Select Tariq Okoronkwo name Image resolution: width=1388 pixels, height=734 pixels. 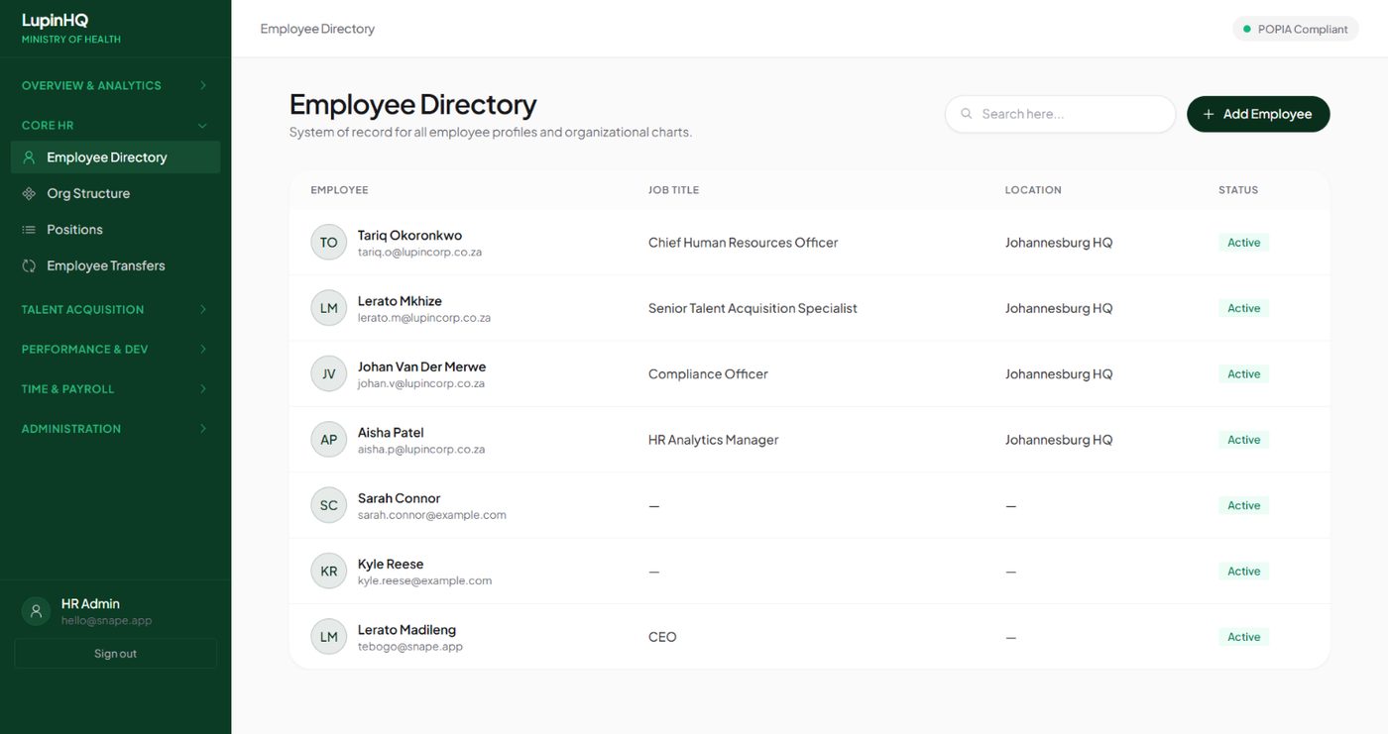[x=409, y=236]
